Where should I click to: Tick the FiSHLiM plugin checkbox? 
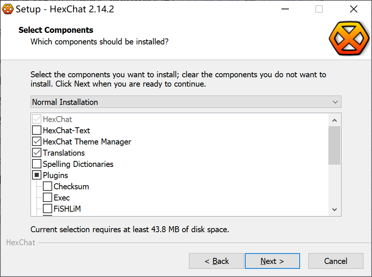(x=47, y=209)
